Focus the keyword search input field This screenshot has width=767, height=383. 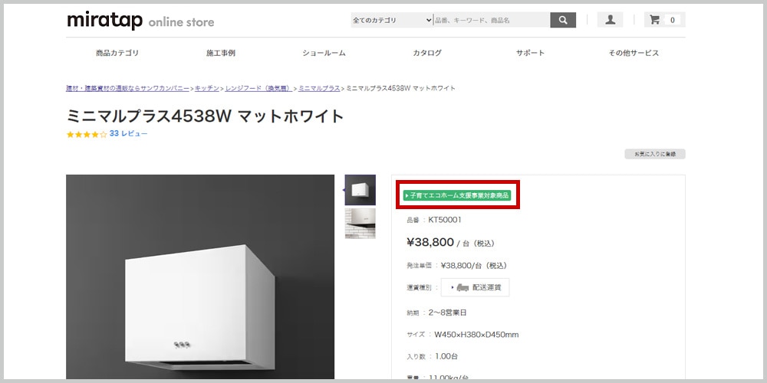pos(492,20)
